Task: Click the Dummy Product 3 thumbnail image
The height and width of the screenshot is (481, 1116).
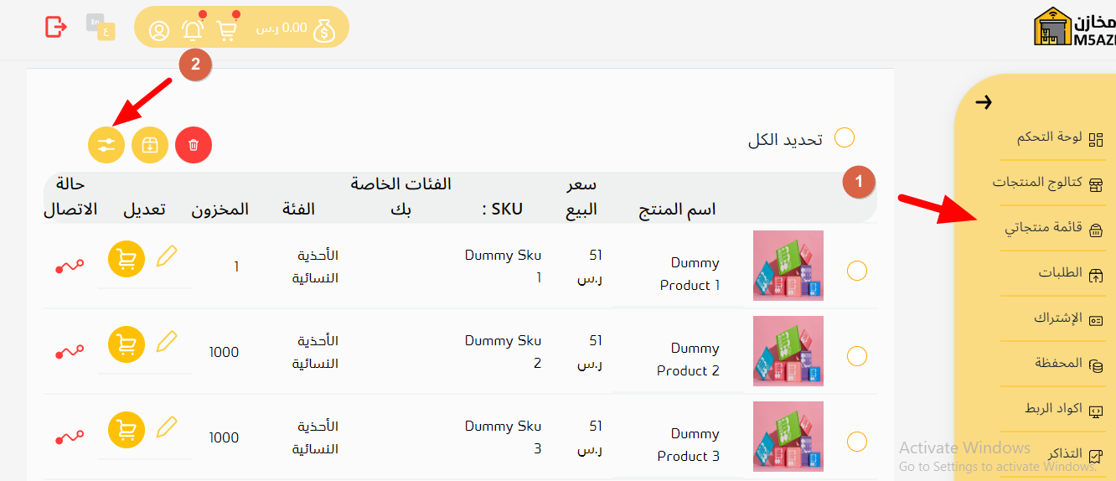Action: coord(788,436)
